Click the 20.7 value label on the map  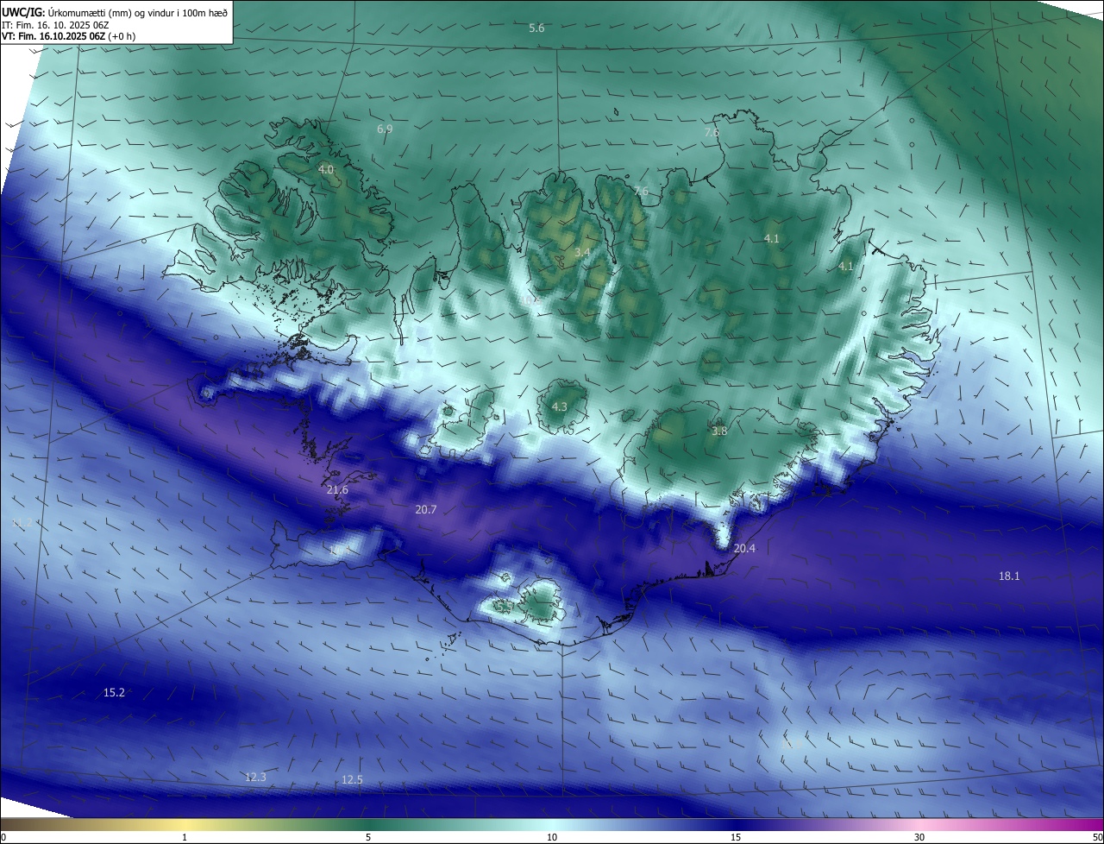coord(426,510)
